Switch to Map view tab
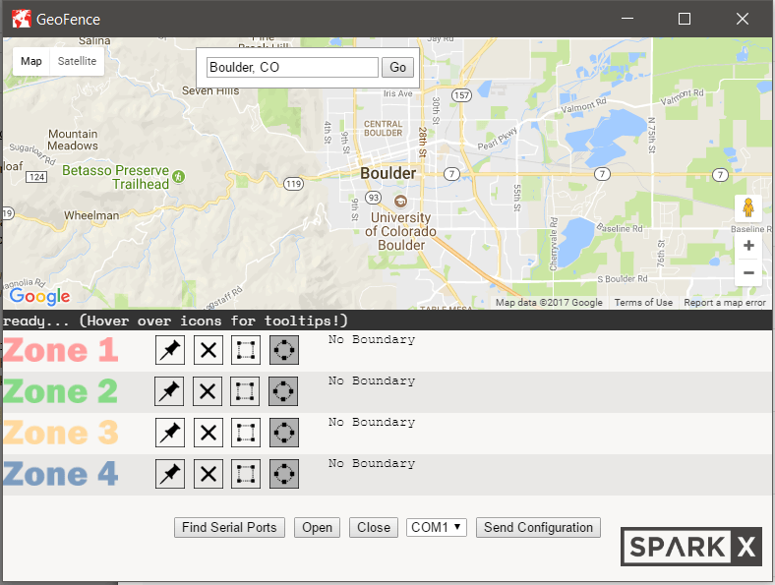 (x=31, y=61)
